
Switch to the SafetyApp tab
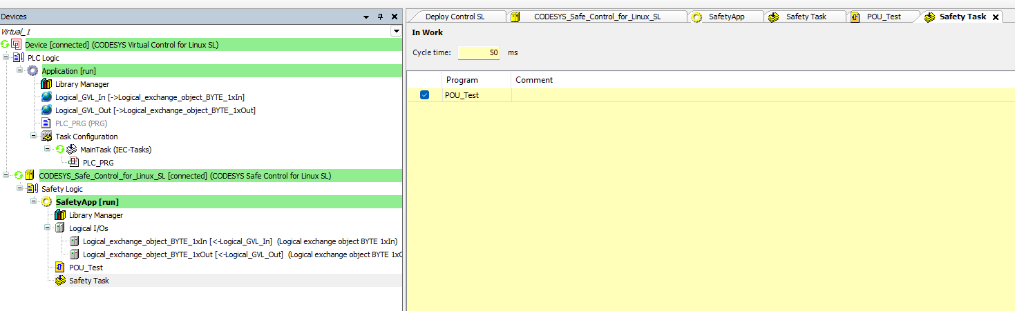(x=725, y=17)
